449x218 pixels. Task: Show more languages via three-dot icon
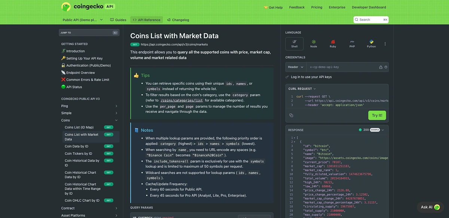click(x=385, y=44)
